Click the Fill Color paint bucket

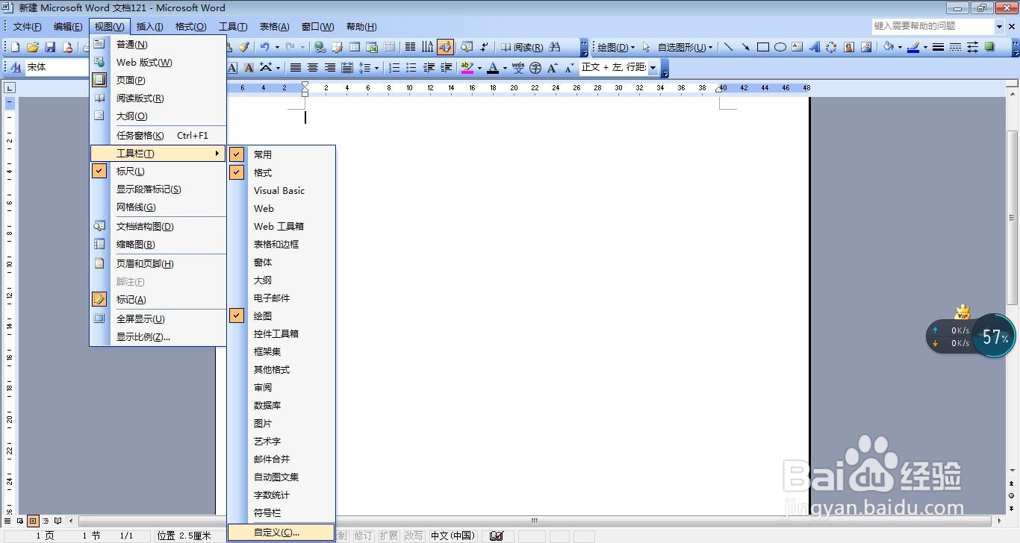(x=888, y=47)
